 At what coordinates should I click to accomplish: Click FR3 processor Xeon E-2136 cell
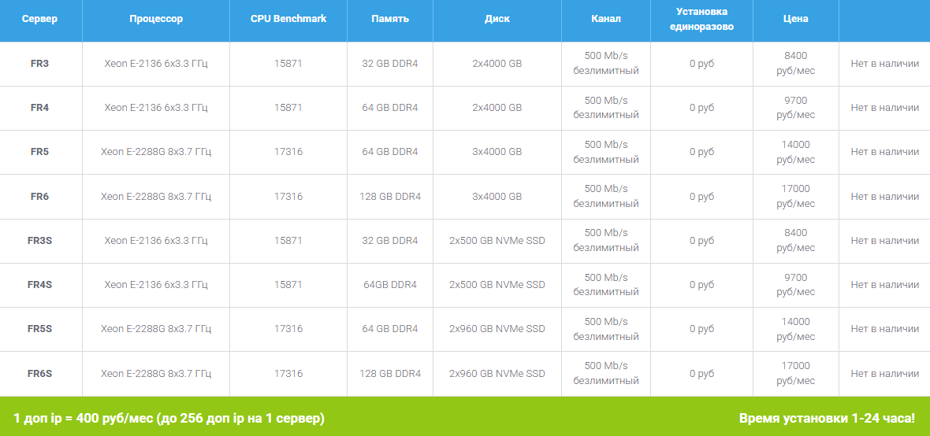[156, 64]
